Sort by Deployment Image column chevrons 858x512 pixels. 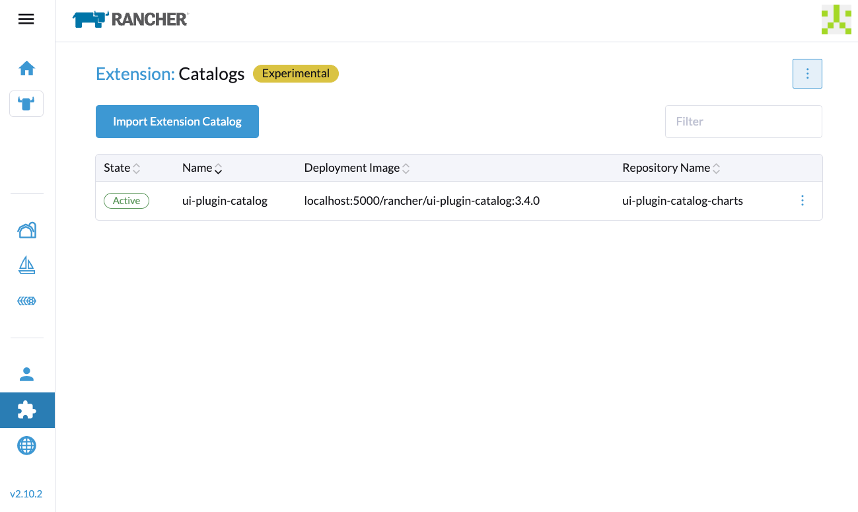click(x=406, y=168)
